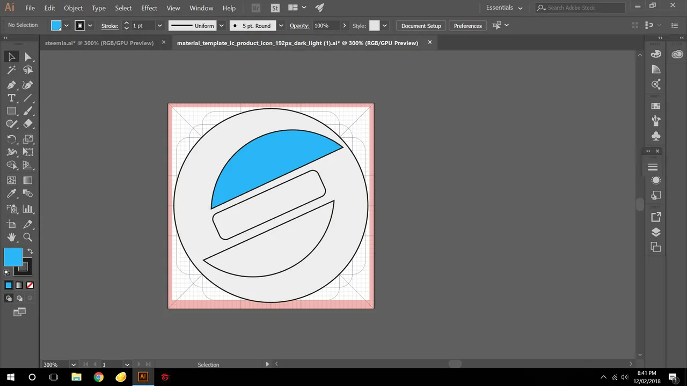Change screen mode at toolbar bottom
The width and height of the screenshot is (687, 386).
click(19, 312)
